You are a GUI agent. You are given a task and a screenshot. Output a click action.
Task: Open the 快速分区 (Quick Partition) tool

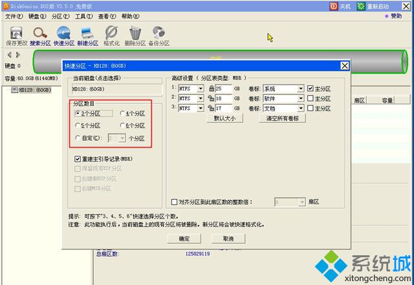pos(64,32)
